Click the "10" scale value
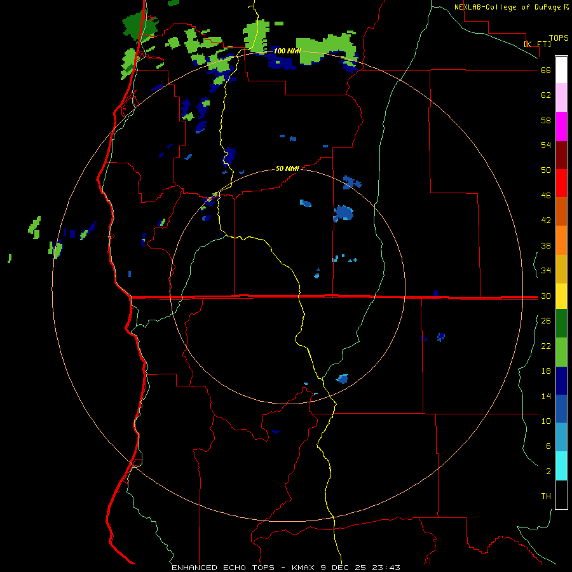Viewport: 572px width, 572px height. point(546,421)
